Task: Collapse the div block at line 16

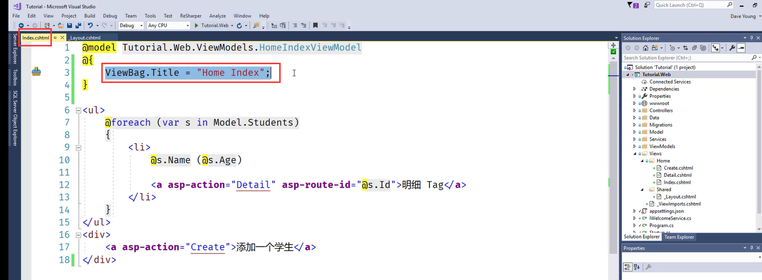Action: (x=78, y=235)
